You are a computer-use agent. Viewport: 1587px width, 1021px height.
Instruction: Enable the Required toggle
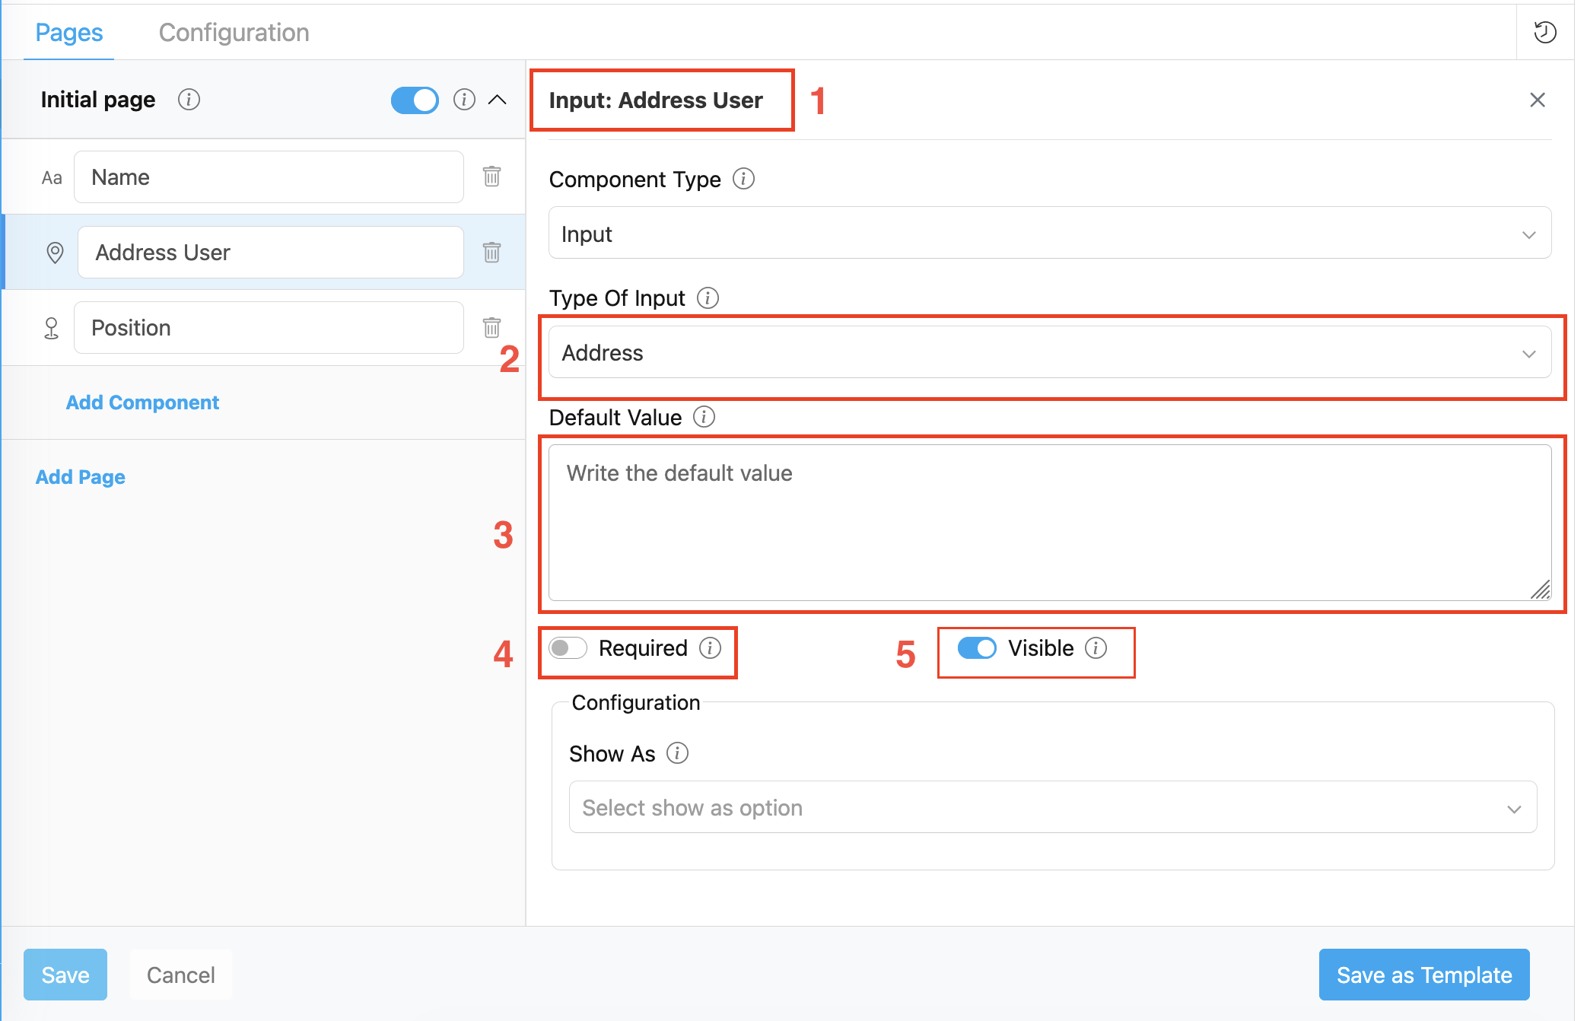[x=568, y=647]
